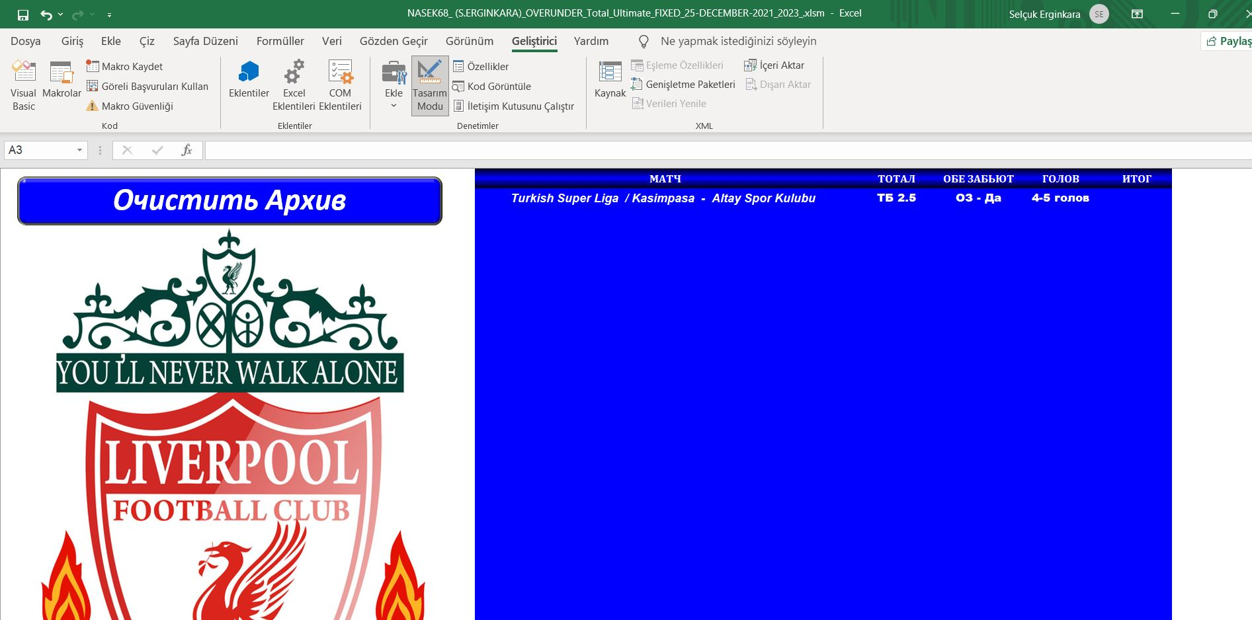This screenshot has height=620, width=1252.
Task: Open the Dosya menu
Action: point(26,41)
